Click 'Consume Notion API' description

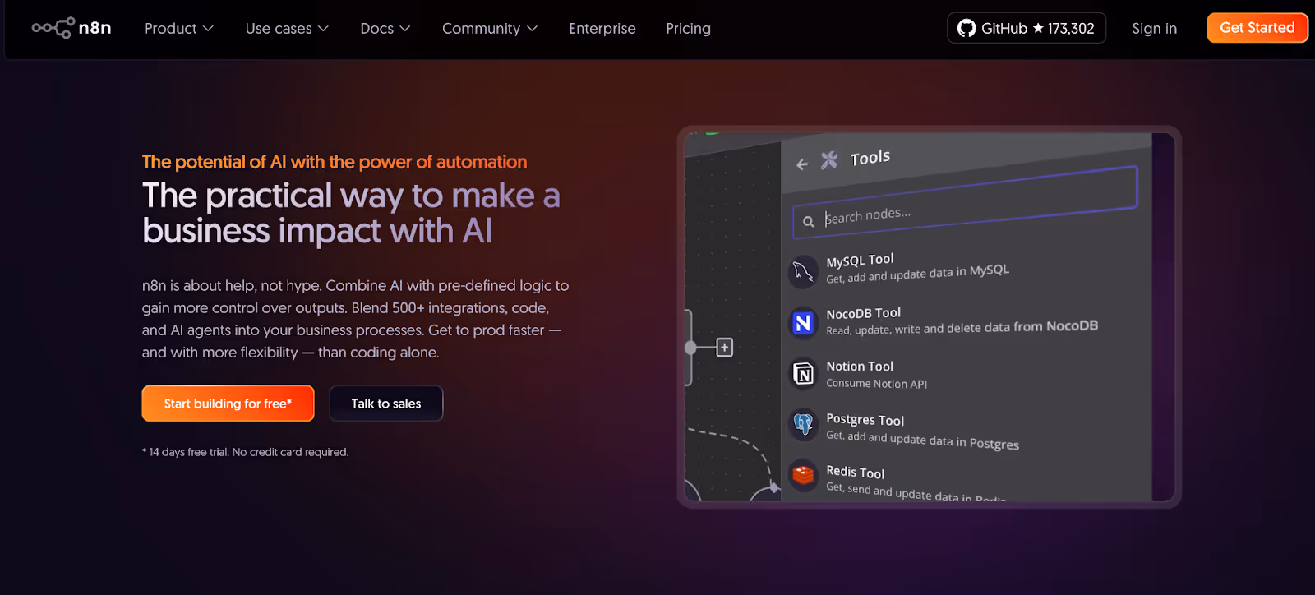876,384
